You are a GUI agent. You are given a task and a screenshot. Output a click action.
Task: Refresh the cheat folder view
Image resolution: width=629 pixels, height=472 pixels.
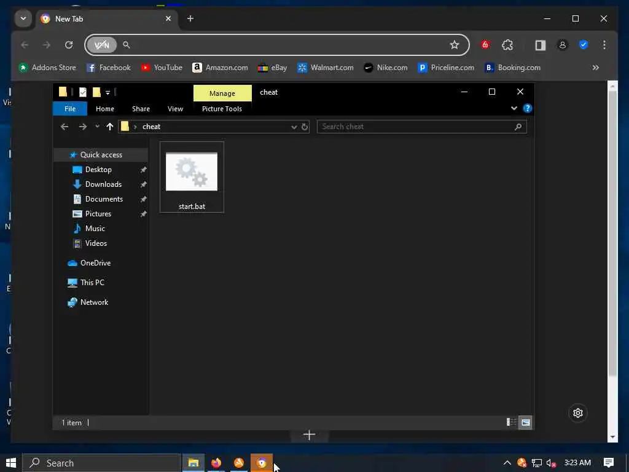click(x=305, y=127)
